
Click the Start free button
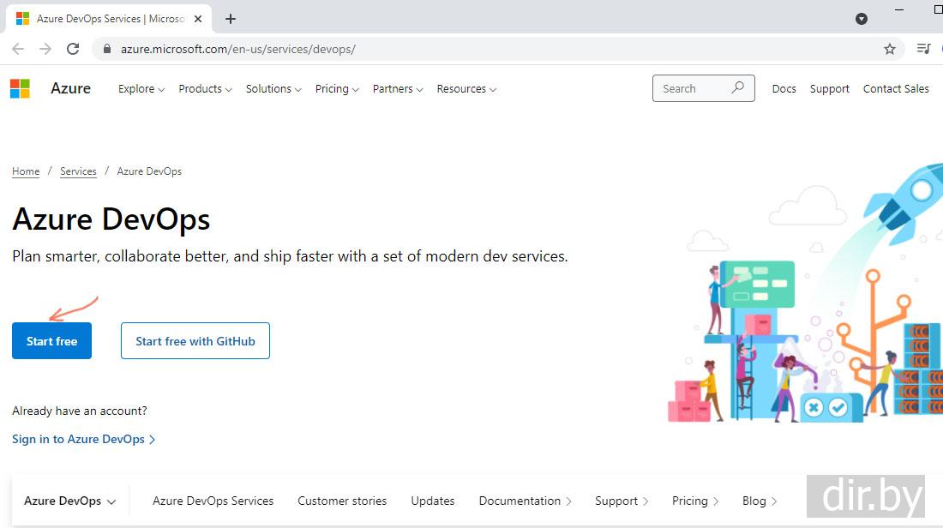tap(51, 341)
